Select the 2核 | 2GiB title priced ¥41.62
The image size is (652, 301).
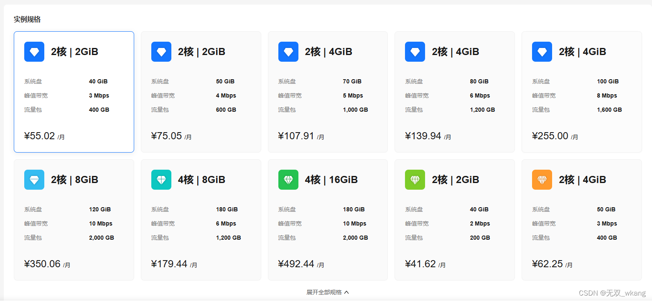click(x=456, y=180)
